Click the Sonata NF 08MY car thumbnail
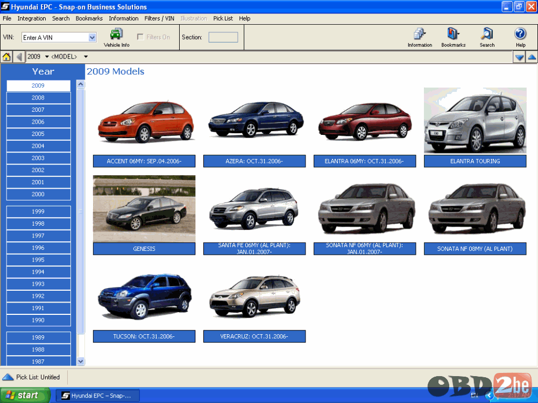This screenshot has height=403, width=538. click(477, 208)
